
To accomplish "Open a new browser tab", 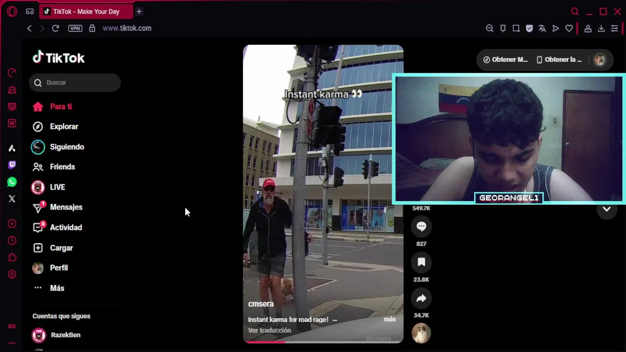I will pos(139,11).
